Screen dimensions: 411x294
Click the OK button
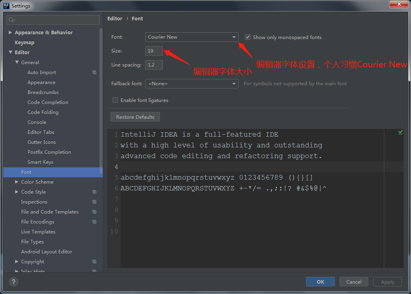tap(320, 282)
